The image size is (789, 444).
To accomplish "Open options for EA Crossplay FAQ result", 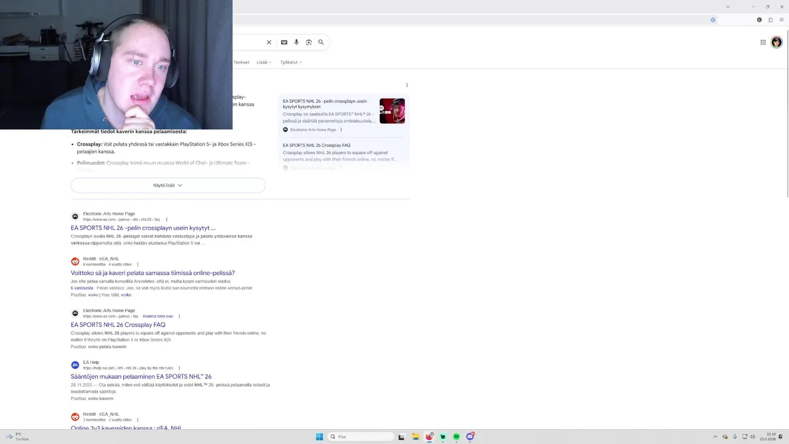I will pos(179,316).
